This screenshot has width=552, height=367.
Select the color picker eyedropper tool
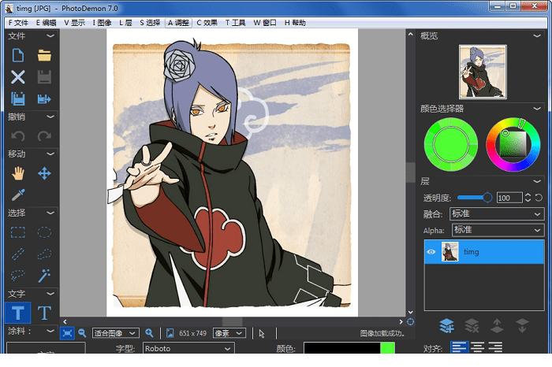18,195
